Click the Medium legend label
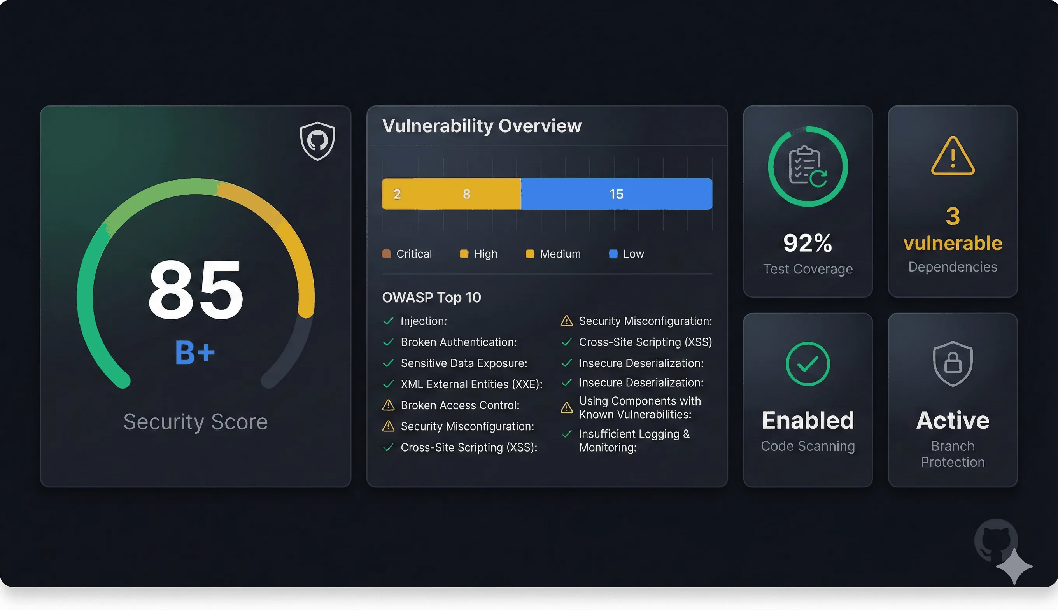 (561, 254)
